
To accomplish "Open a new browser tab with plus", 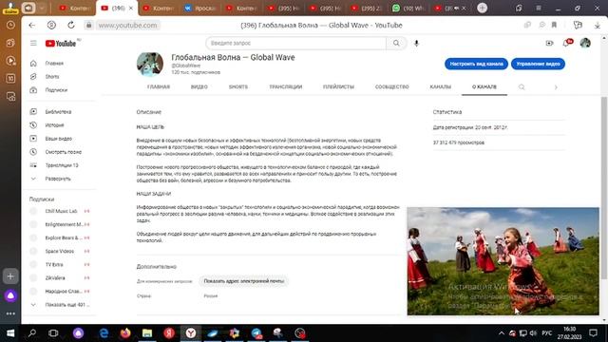I will coord(482,8).
